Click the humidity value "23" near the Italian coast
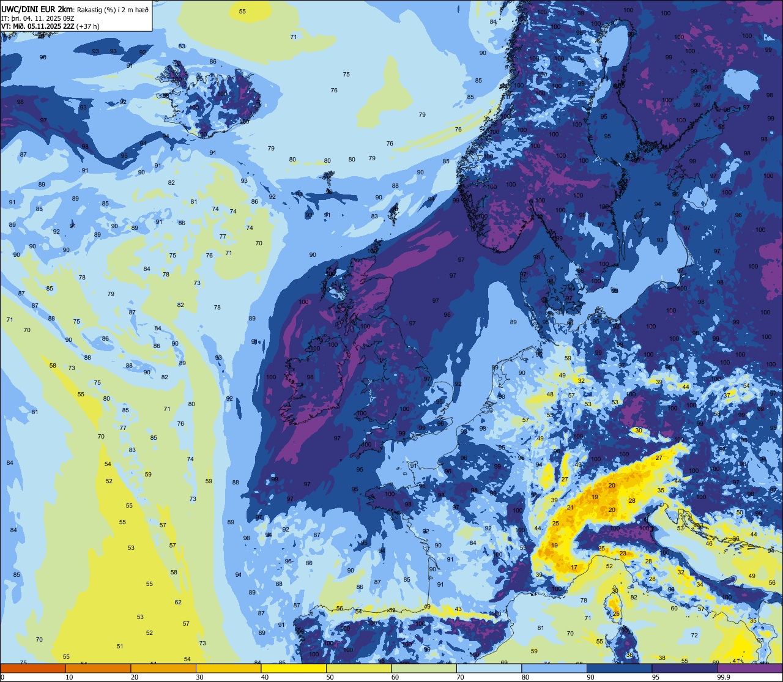 623,553
